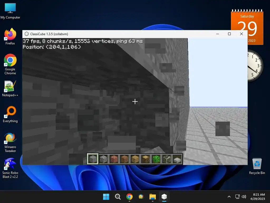Click the ClassiCube 1.3.5 (collabvm) title text
The width and height of the screenshot is (270, 203).
(x=49, y=34)
